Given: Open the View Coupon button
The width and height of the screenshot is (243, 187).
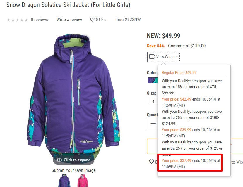Looking at the screenshot, I should (163, 57).
